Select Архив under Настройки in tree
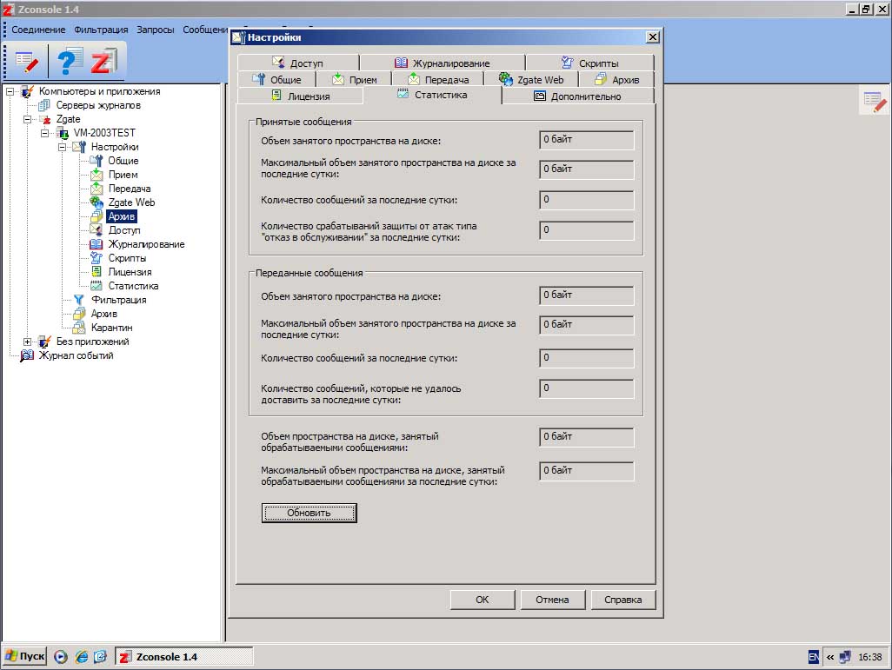The height and width of the screenshot is (670, 892). (x=122, y=216)
